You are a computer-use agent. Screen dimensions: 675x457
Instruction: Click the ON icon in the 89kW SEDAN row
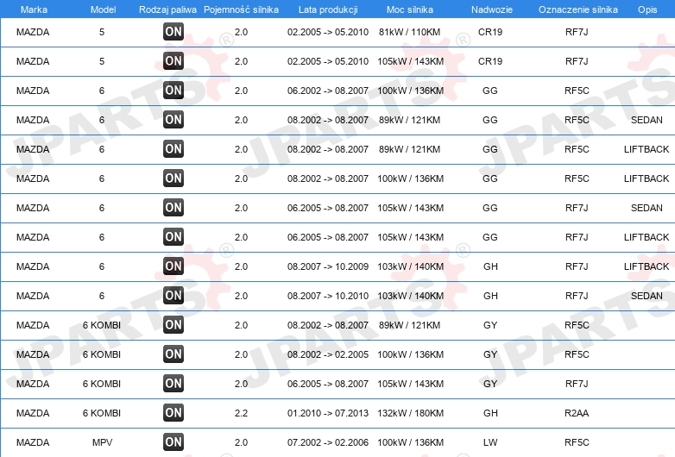point(173,120)
